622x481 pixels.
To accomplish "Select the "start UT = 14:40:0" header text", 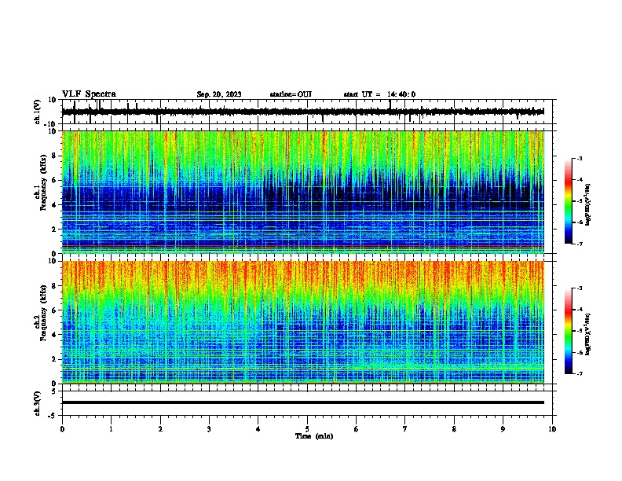I will 379,94.
